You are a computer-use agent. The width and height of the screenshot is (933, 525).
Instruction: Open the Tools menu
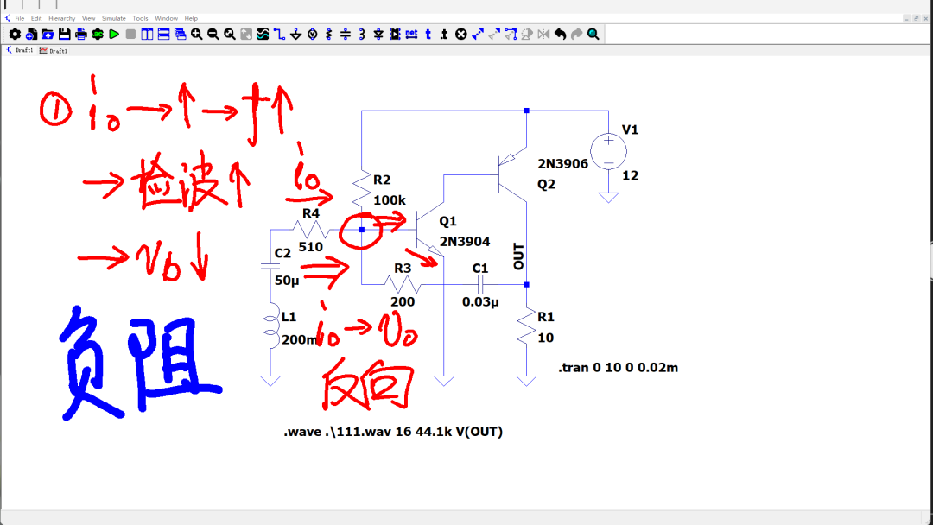click(x=141, y=18)
